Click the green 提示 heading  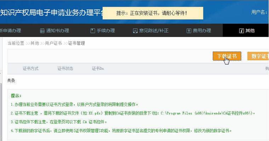[x=16, y=96]
